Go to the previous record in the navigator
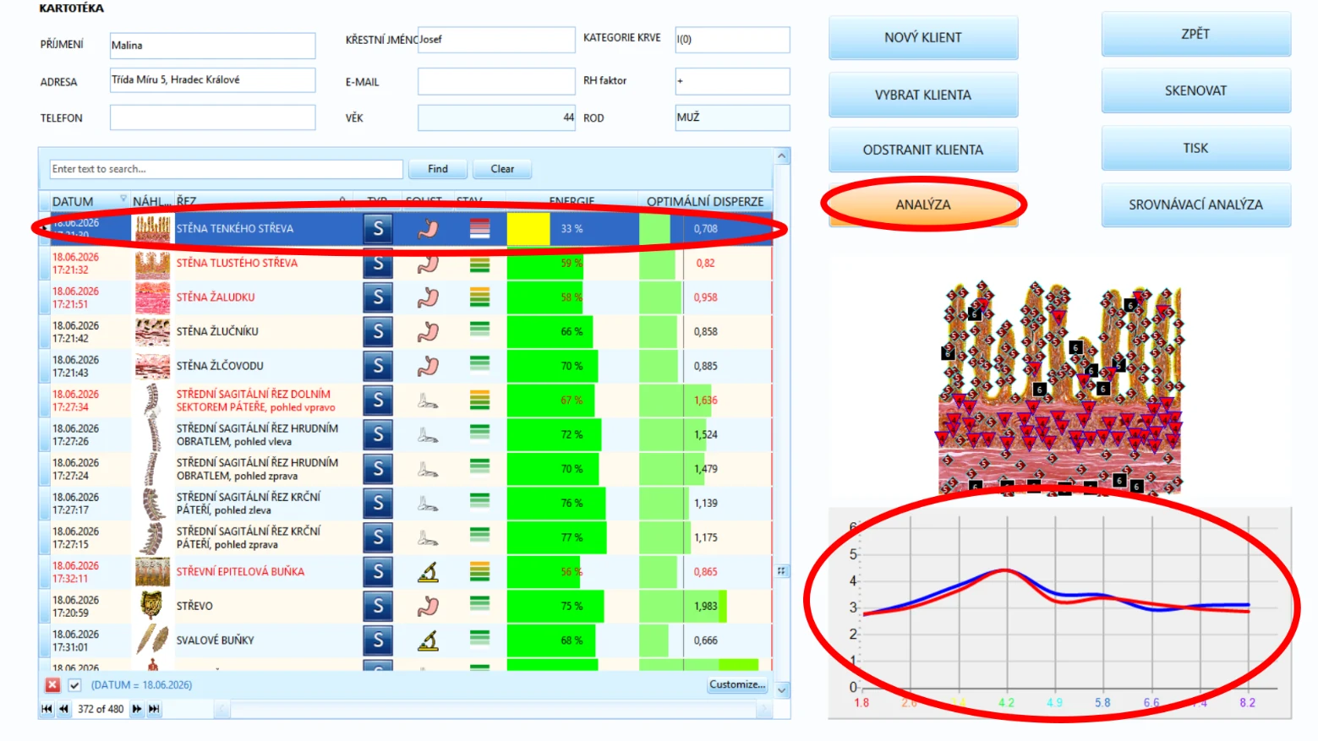1318x741 pixels. (x=63, y=709)
